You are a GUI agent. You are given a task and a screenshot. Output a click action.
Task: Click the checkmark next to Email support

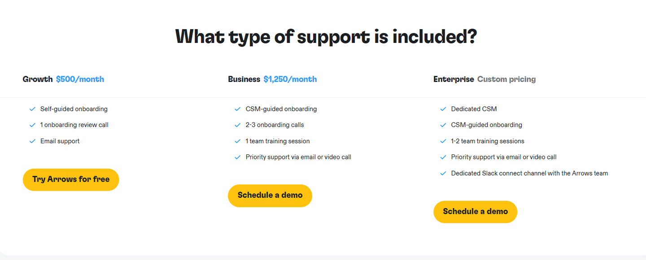coord(32,141)
